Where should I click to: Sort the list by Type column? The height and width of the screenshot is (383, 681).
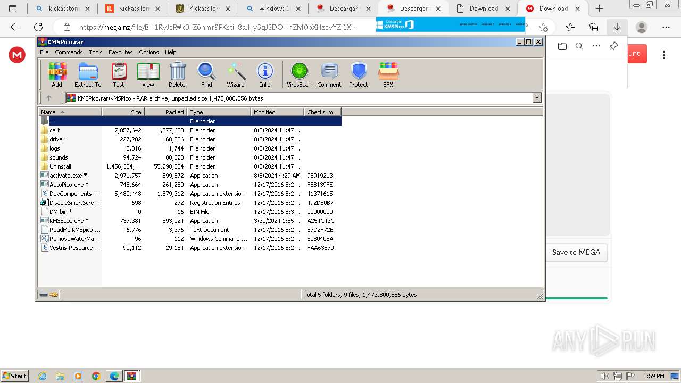click(219, 112)
